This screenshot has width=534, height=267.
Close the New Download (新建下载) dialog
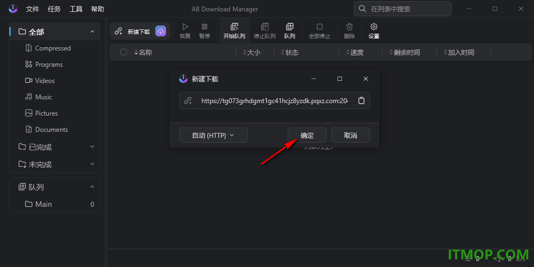[x=366, y=79]
